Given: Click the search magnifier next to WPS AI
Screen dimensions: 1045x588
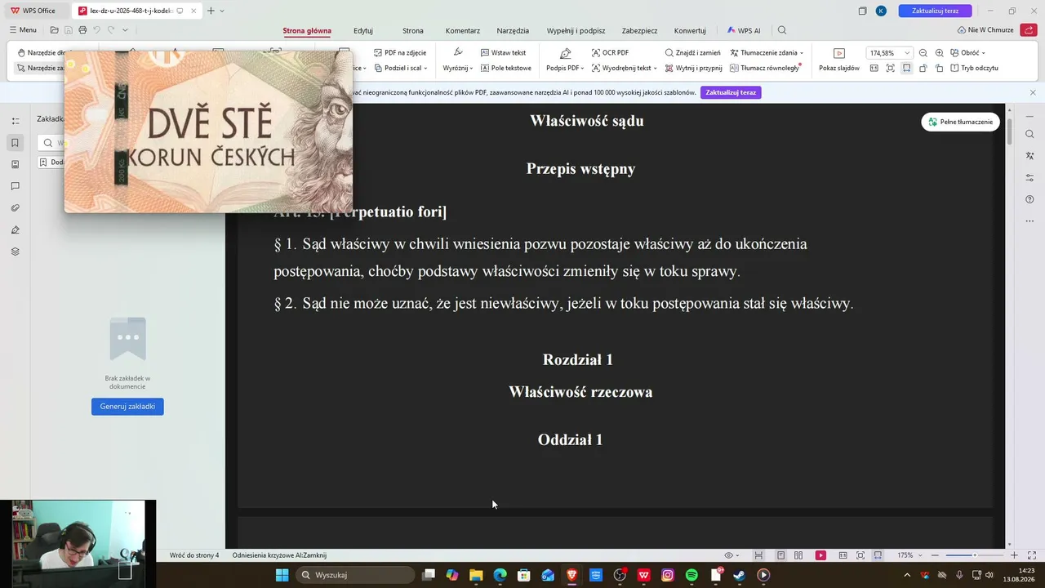Looking at the screenshot, I should click(782, 30).
